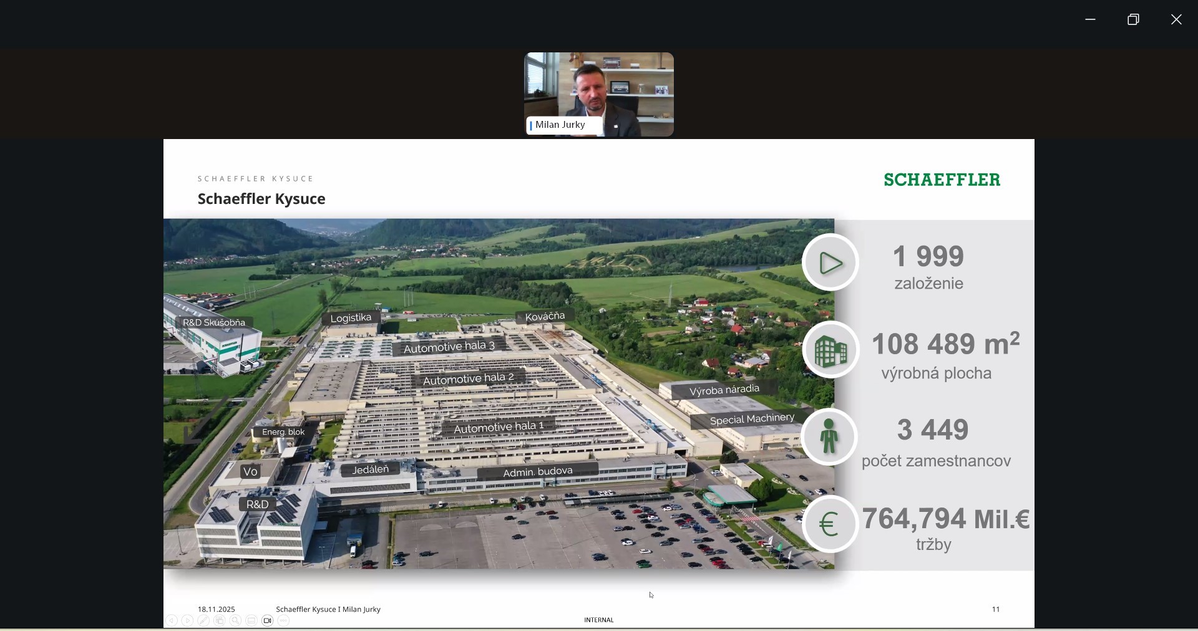Screen dimensions: 1198x631
Task: Select the Admin. budova label
Action: 538,472
